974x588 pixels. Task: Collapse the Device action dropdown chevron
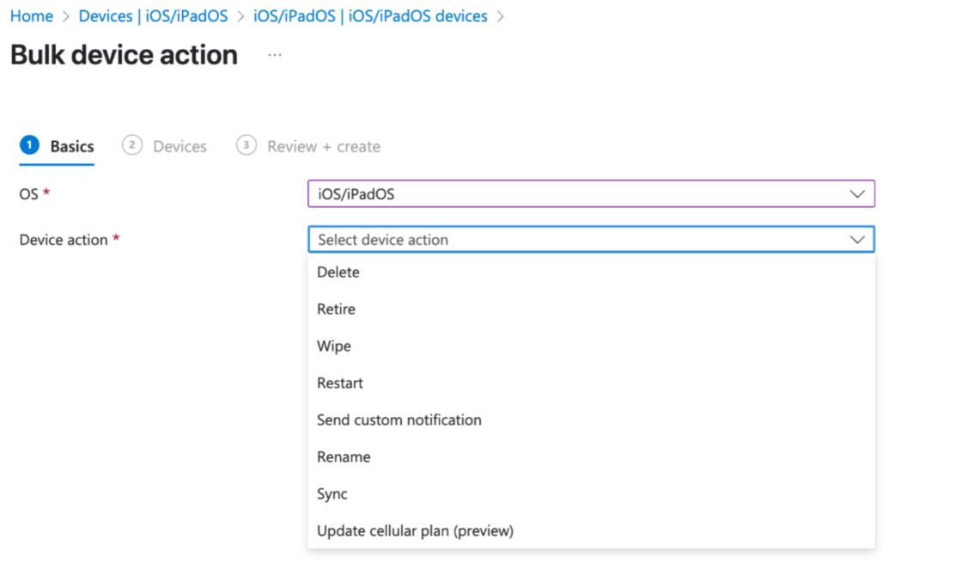point(856,240)
